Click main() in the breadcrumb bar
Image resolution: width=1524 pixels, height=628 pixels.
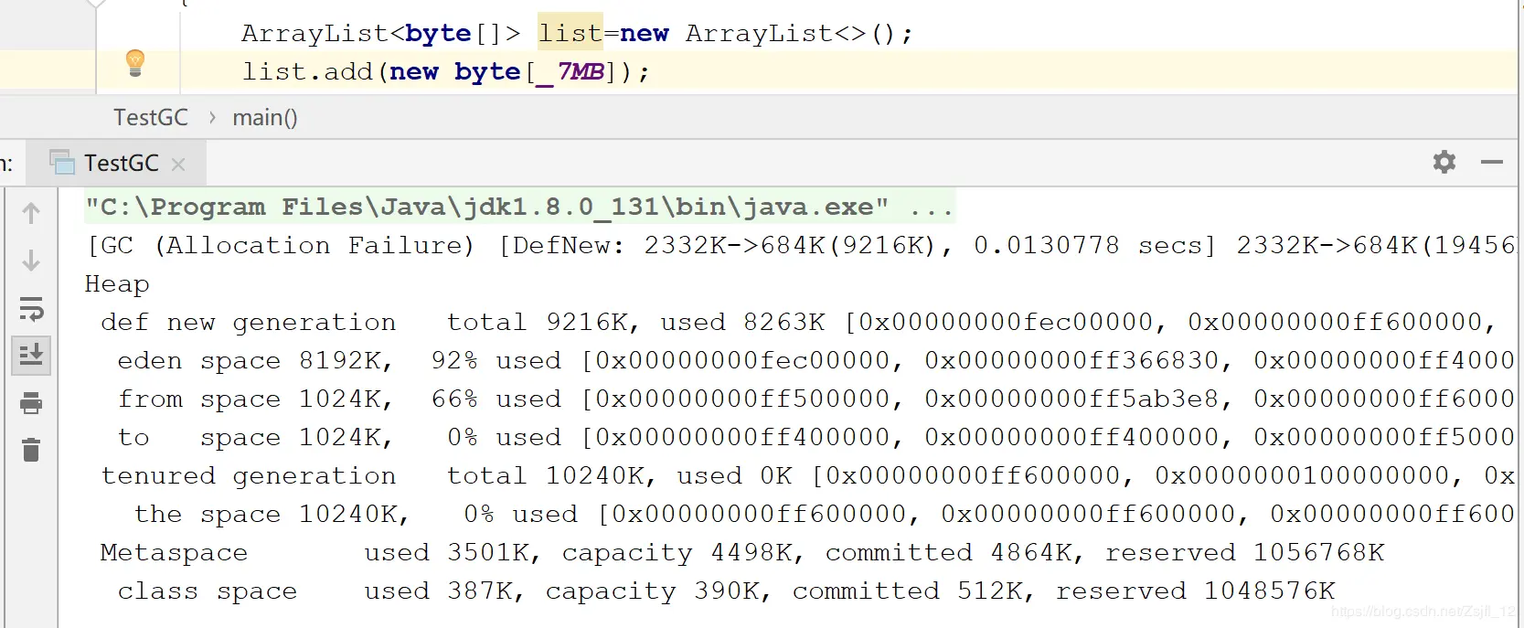(x=265, y=118)
